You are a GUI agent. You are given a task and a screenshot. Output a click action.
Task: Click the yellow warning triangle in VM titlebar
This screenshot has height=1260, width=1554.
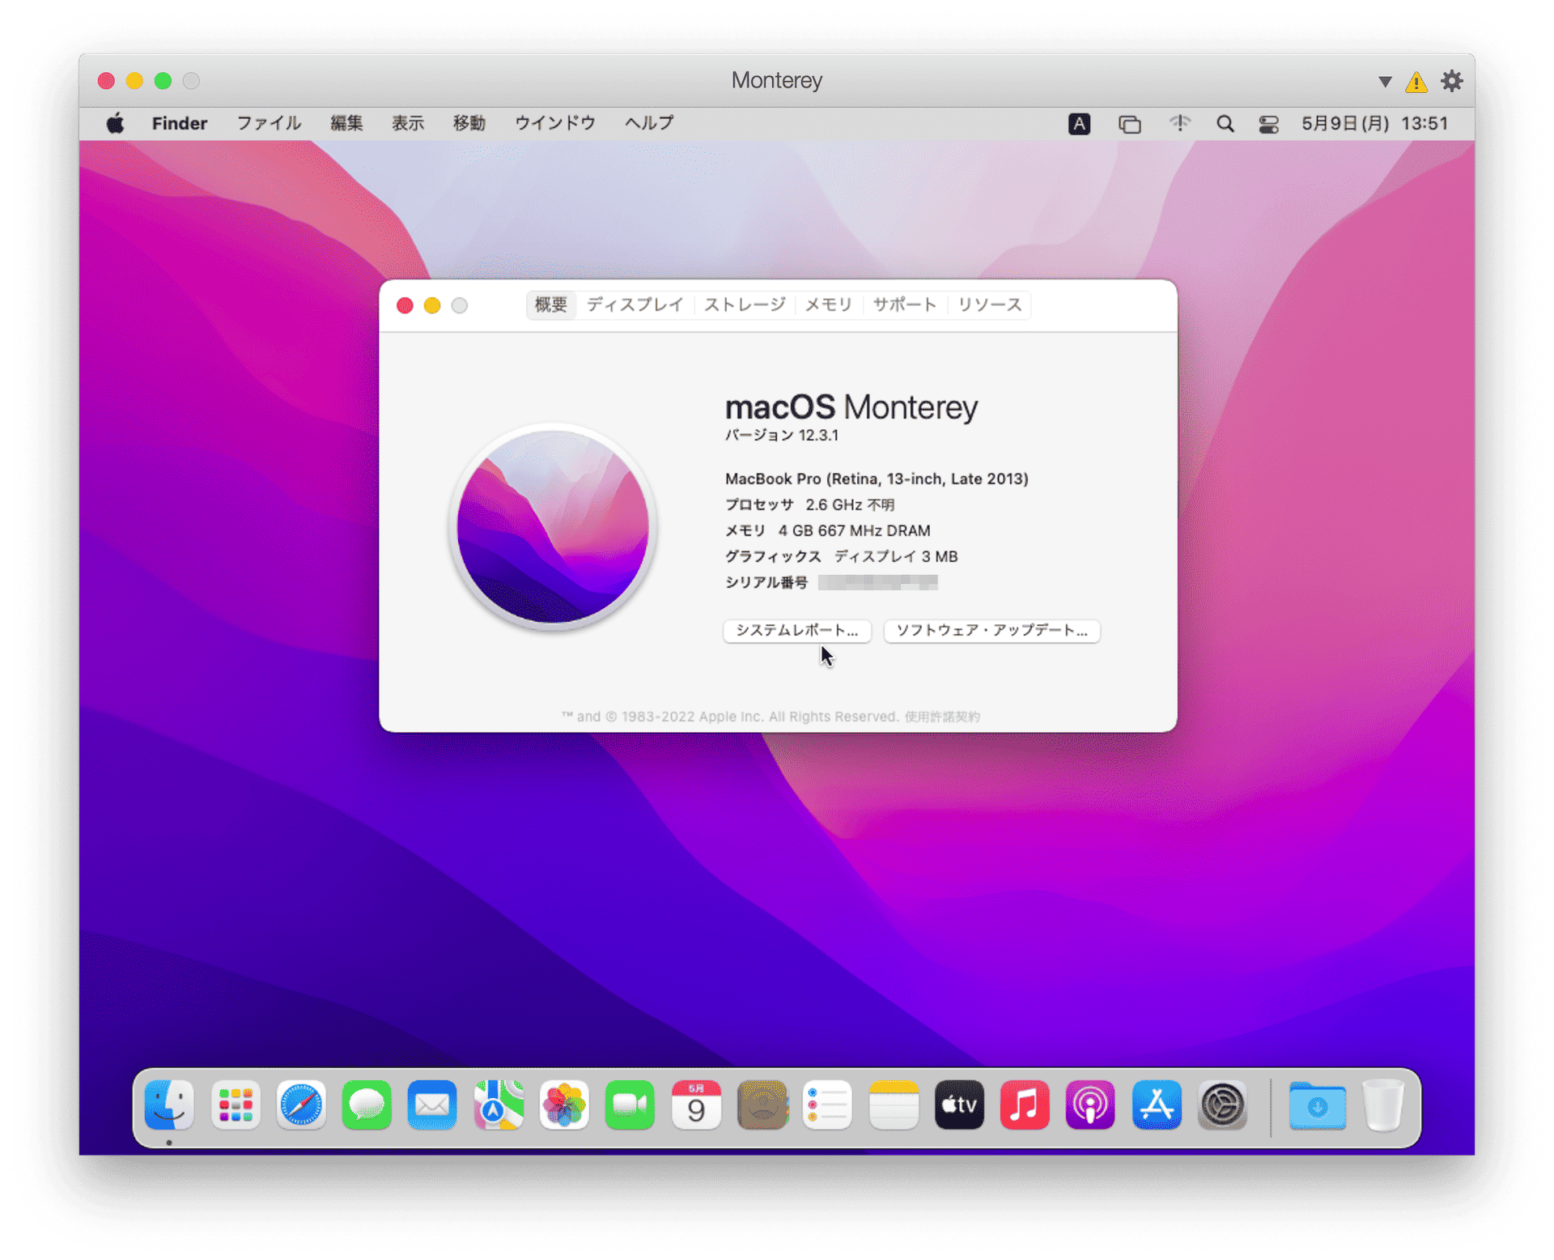1416,82
